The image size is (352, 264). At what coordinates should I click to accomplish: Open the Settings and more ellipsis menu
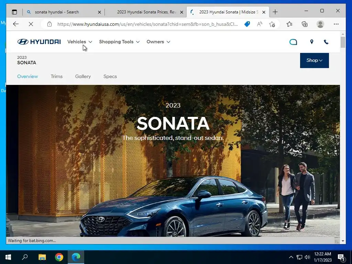click(x=336, y=24)
